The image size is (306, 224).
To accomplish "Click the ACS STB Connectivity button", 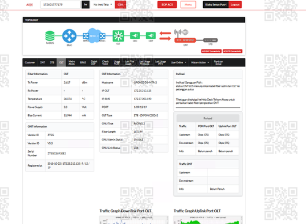I will 233,51.
